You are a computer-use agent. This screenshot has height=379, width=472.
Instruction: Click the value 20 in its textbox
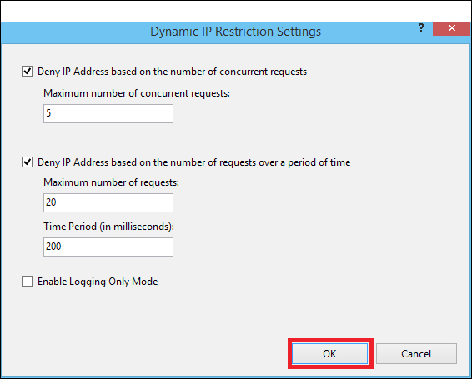coord(51,202)
